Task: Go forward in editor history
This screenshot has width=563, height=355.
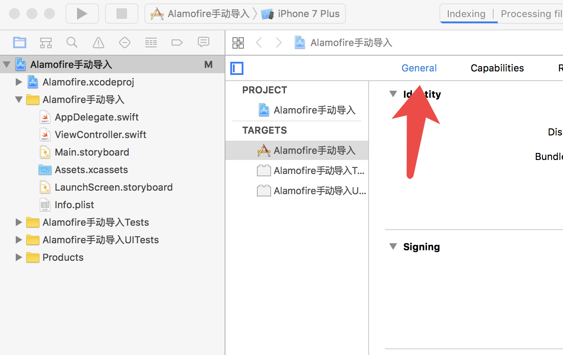Action: (x=279, y=43)
